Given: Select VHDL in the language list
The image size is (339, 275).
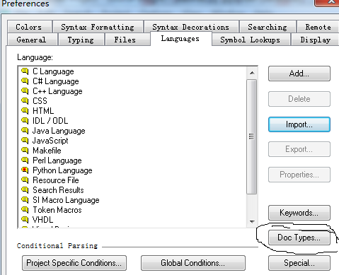Looking at the screenshot, I should point(42,220).
